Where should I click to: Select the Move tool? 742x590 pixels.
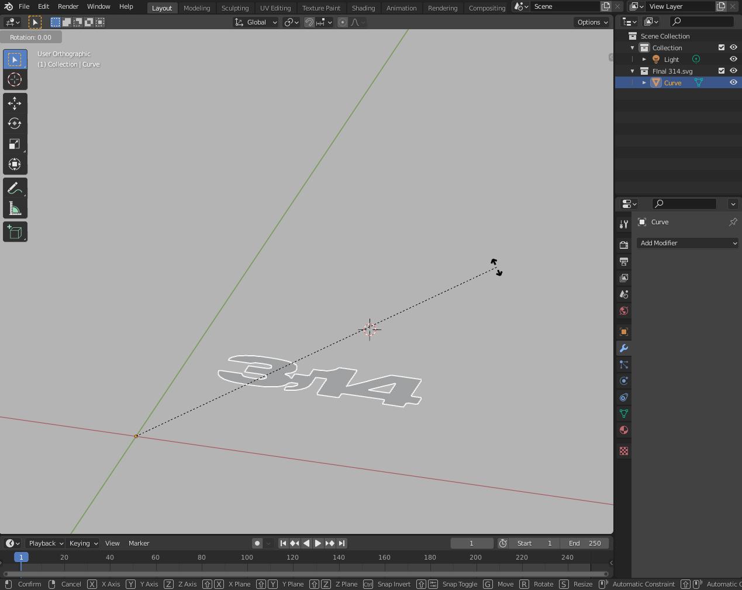click(x=15, y=103)
